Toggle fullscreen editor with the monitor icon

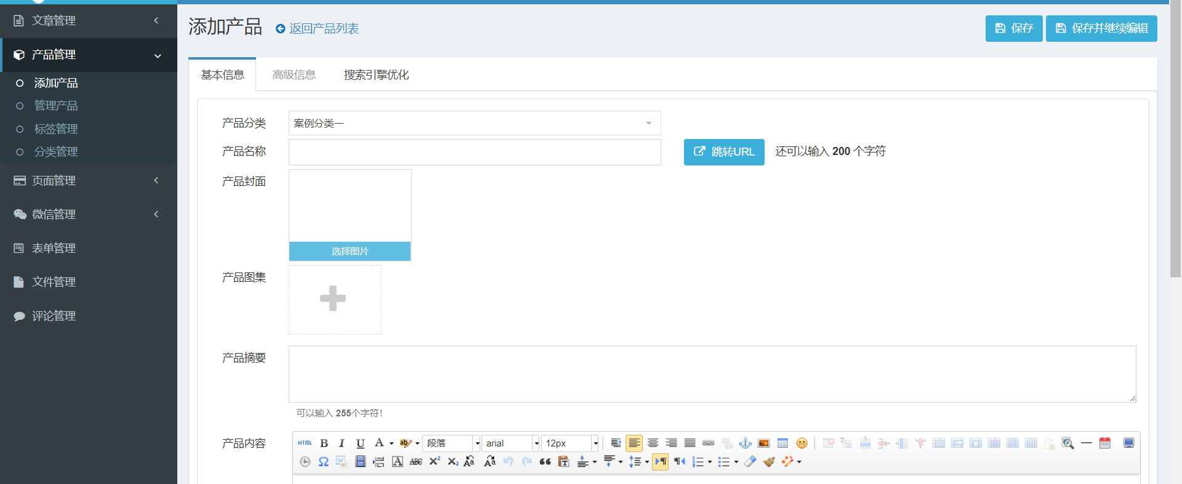click(x=1128, y=443)
